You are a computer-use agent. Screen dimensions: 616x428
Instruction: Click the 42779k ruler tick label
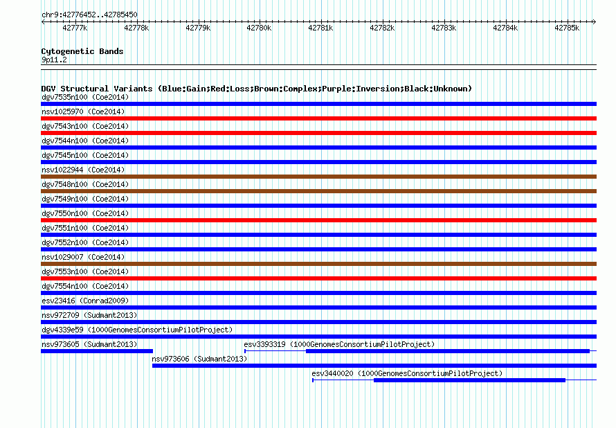tap(198, 28)
